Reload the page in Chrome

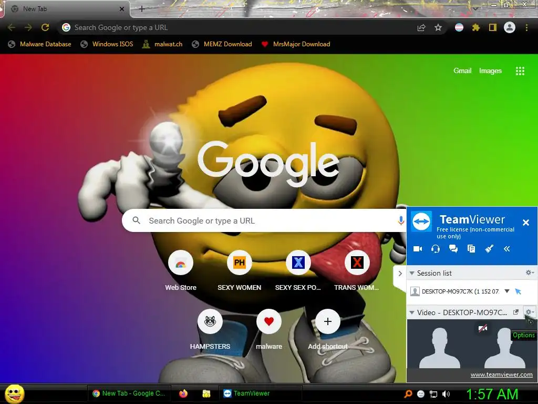[x=45, y=27]
